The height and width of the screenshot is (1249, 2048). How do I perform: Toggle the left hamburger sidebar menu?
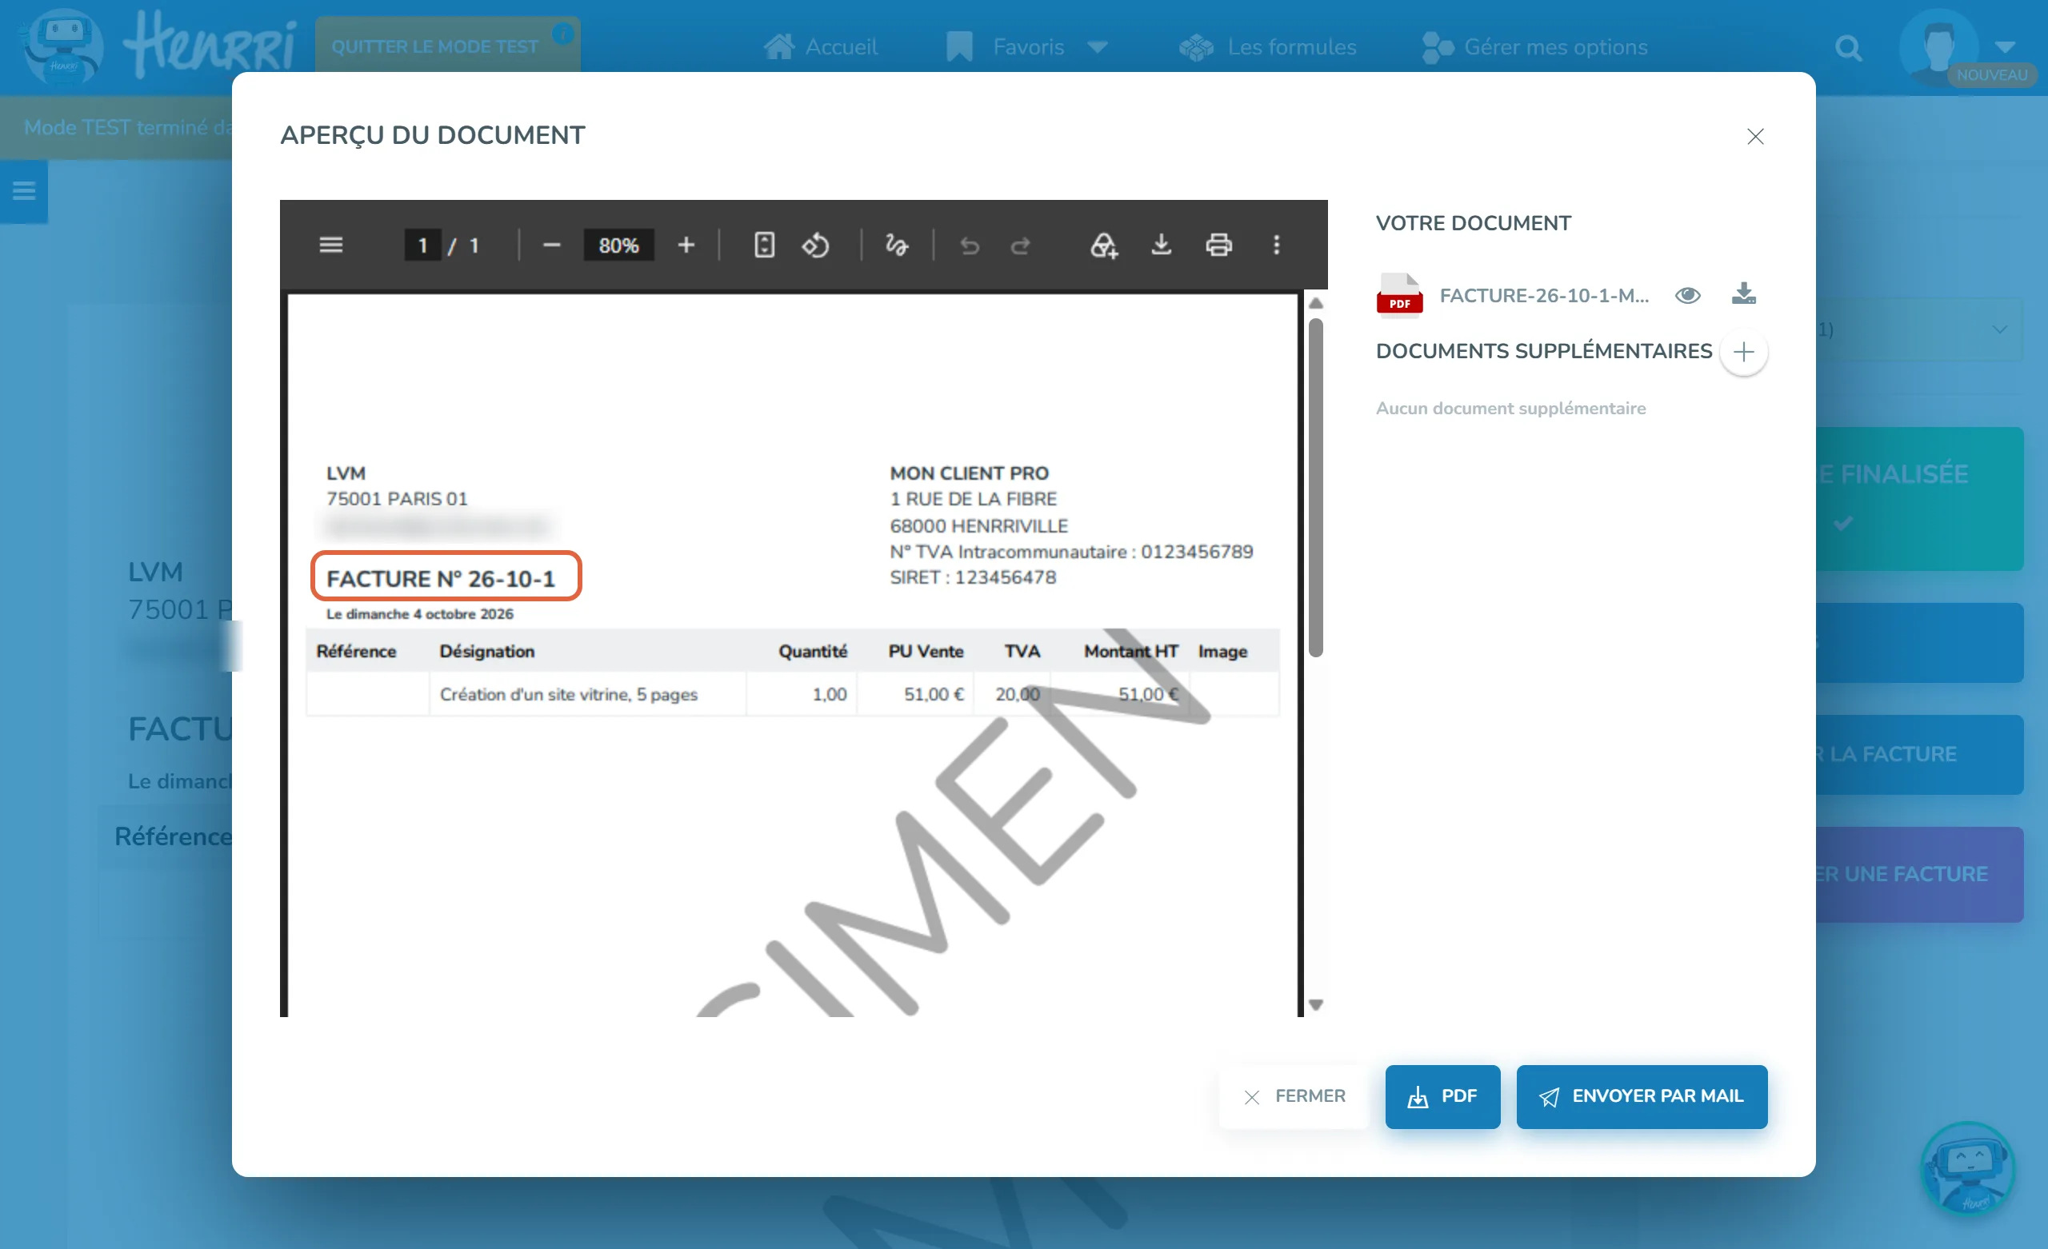[x=24, y=191]
